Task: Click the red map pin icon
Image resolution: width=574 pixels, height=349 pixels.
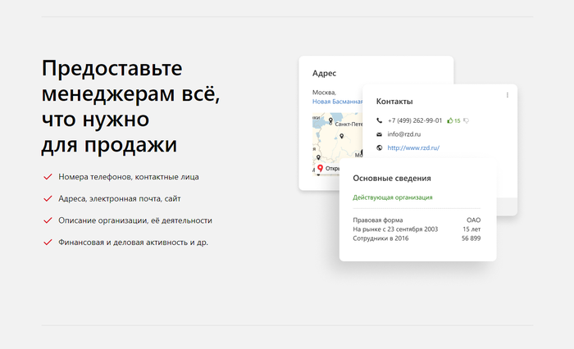Action: [x=320, y=168]
